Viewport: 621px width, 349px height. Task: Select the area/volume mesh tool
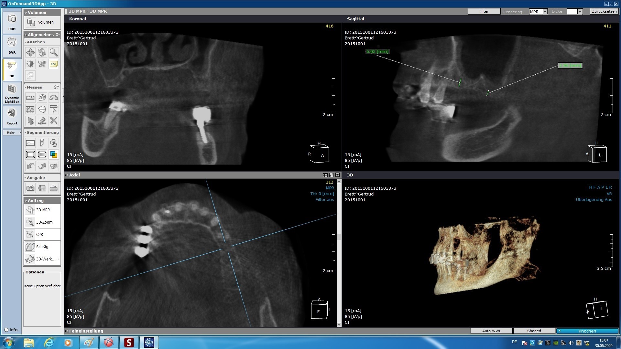click(42, 109)
